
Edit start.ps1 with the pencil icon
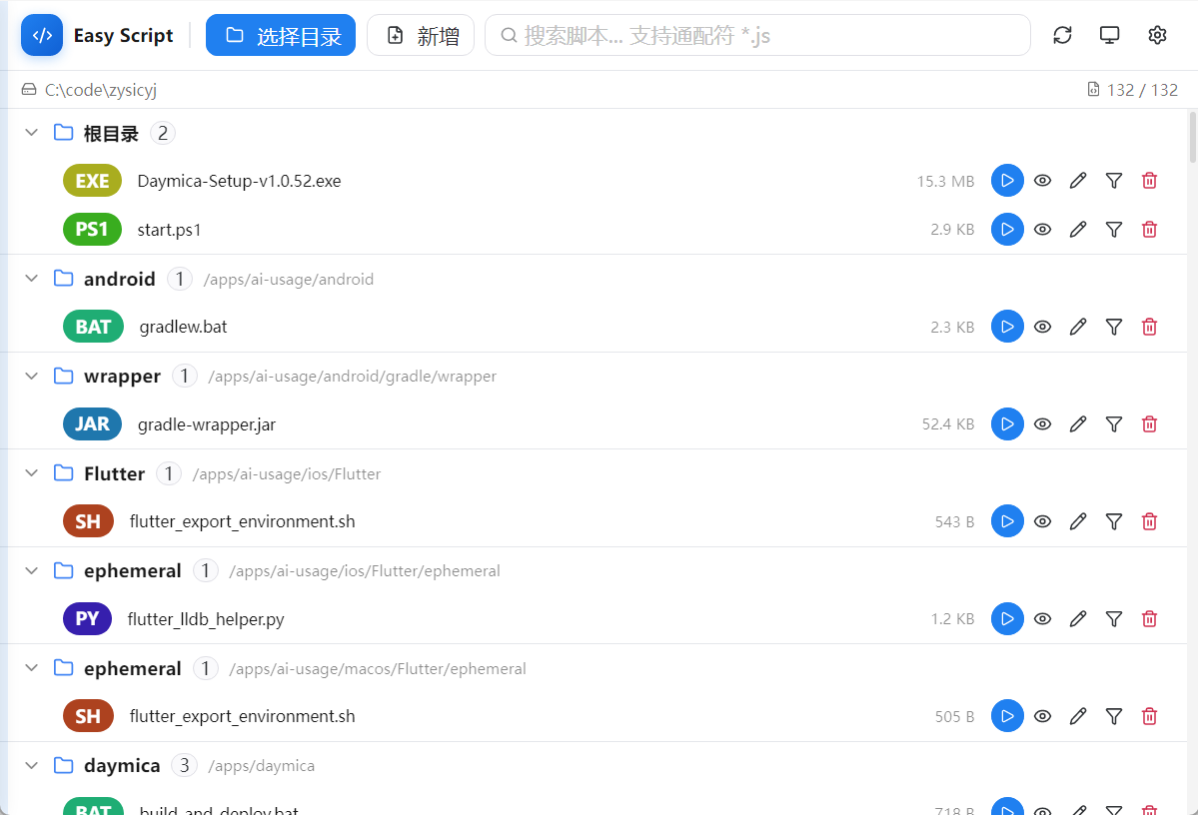pos(1078,229)
